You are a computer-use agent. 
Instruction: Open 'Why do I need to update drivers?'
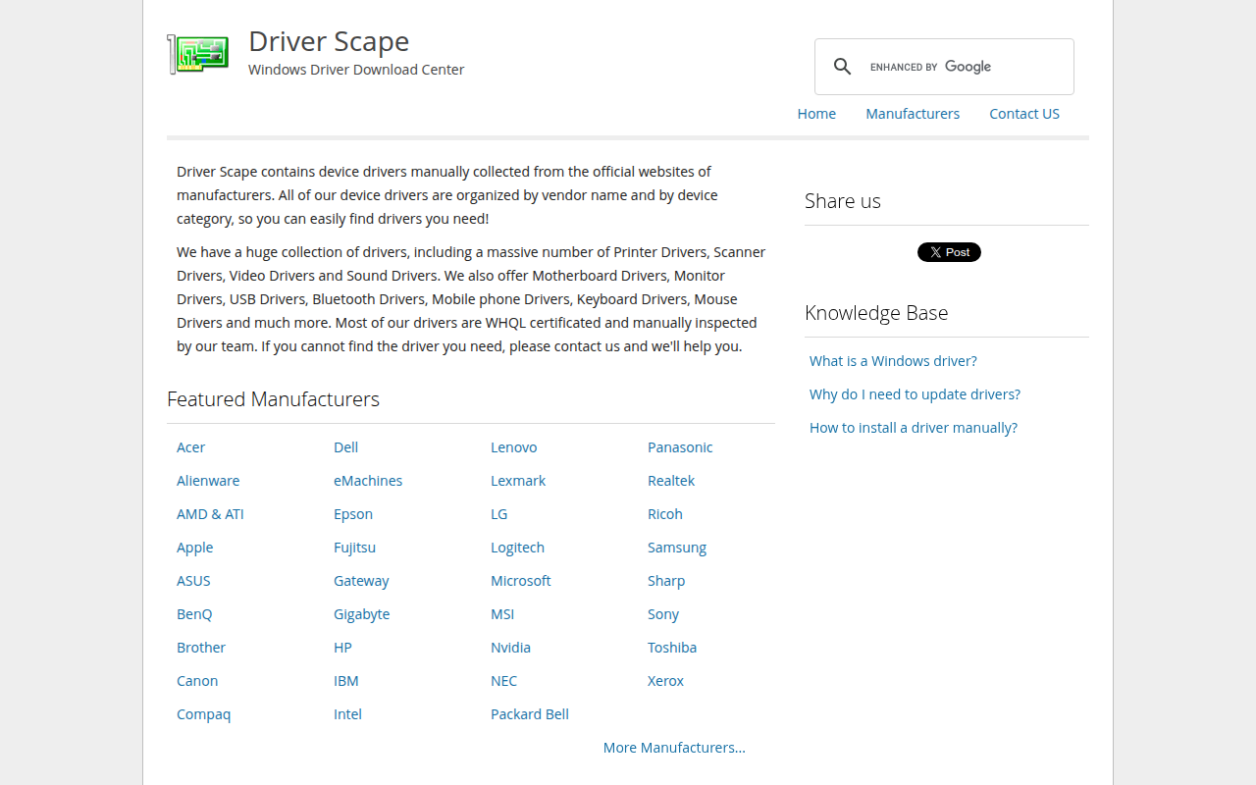[915, 394]
